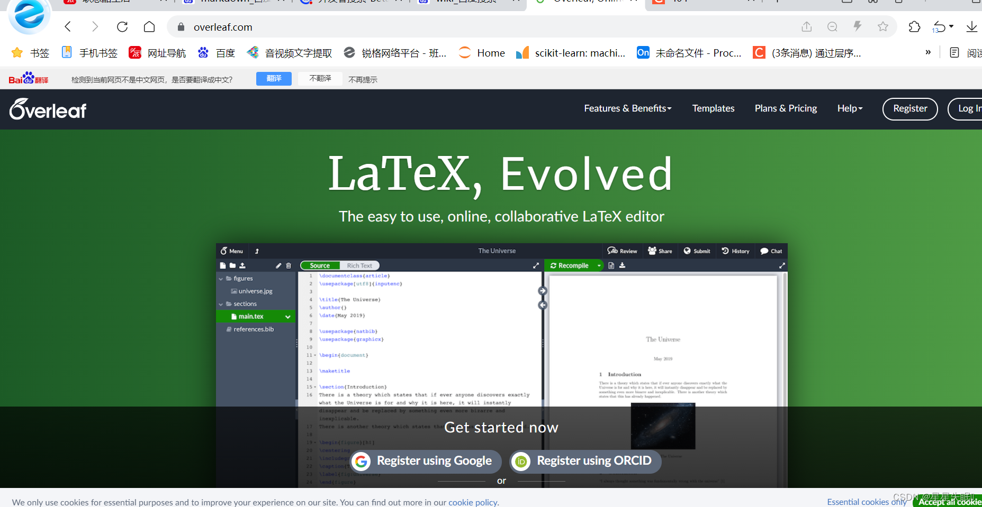
Task: Click the Recompile button in preview
Action: click(x=570, y=265)
